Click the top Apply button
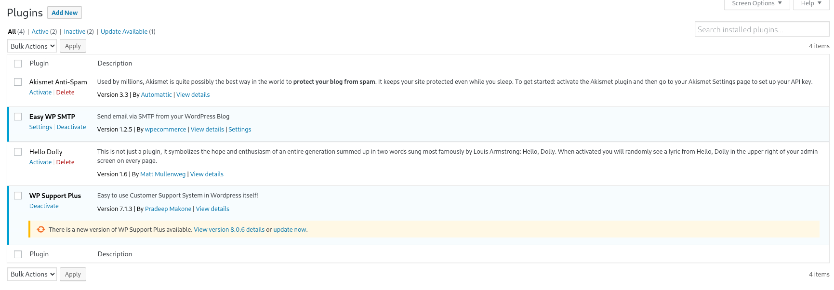Screen dimensions: 834x290 pos(73,46)
